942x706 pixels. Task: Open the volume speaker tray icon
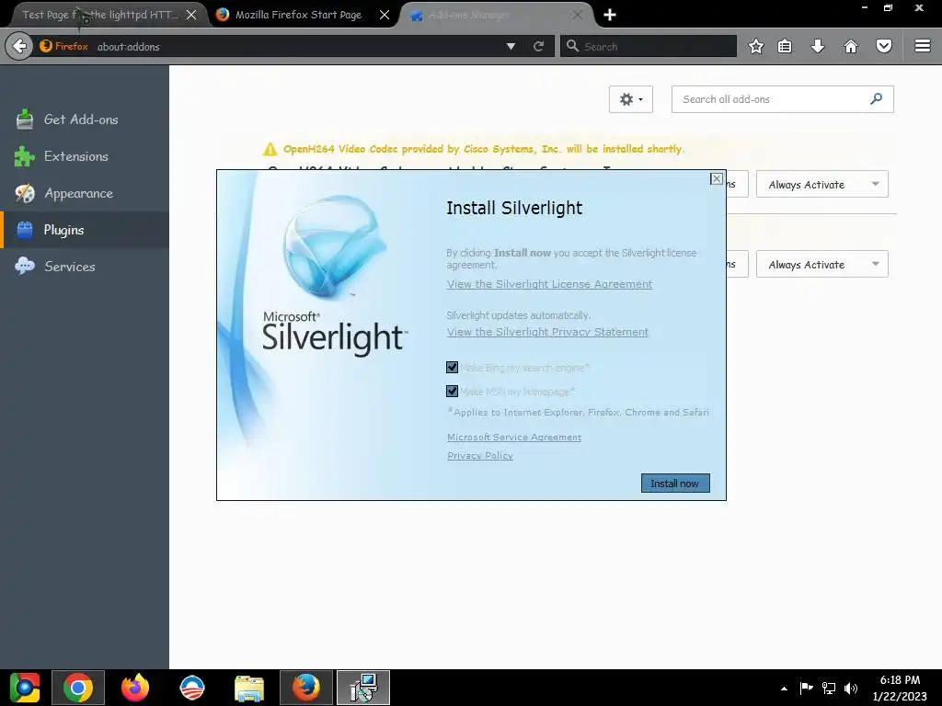tap(851, 688)
